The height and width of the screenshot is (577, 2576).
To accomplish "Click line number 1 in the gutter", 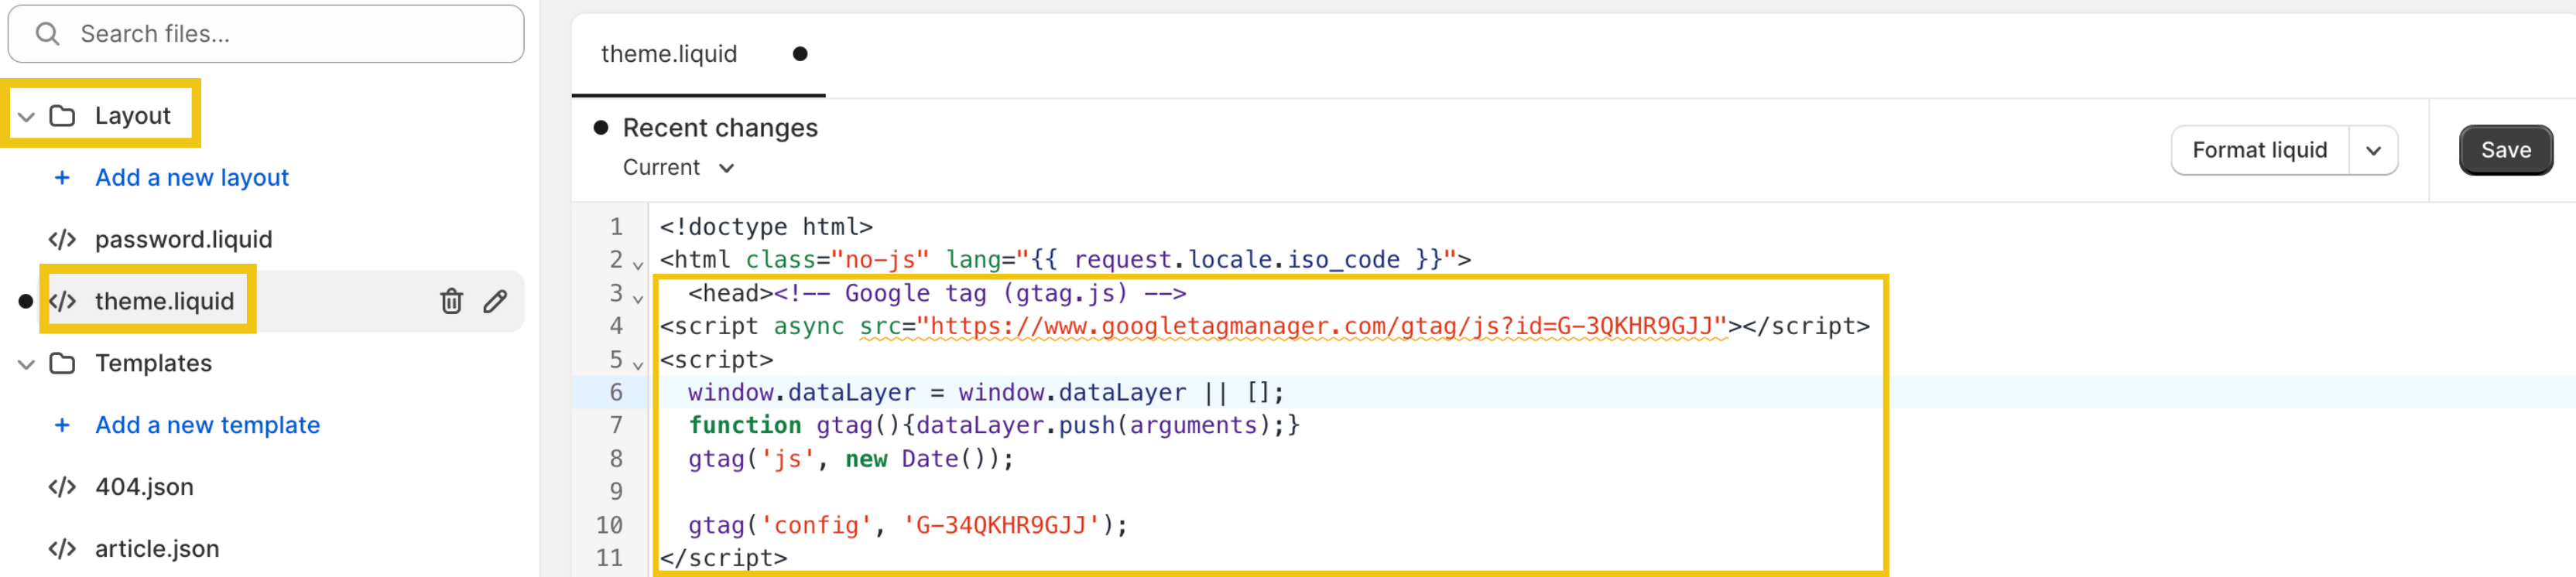I will [x=616, y=227].
